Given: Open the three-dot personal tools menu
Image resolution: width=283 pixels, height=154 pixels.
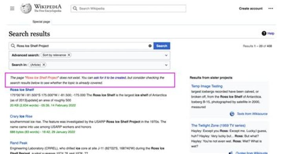Looking at the screenshot, I should [270, 9].
